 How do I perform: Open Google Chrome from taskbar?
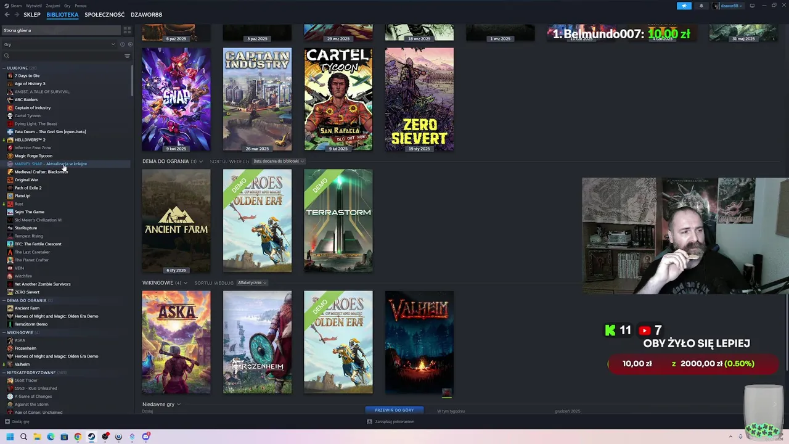78,437
